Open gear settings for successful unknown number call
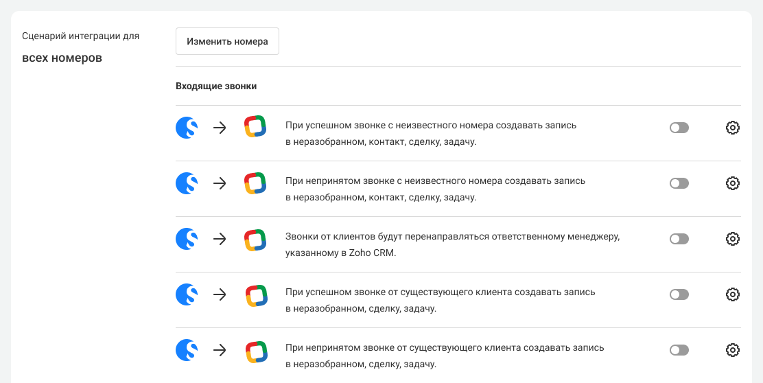763x383 pixels. pyautogui.click(x=732, y=128)
